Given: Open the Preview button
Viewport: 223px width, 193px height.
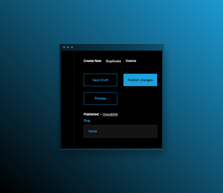Looking at the screenshot, I should pos(100,98).
